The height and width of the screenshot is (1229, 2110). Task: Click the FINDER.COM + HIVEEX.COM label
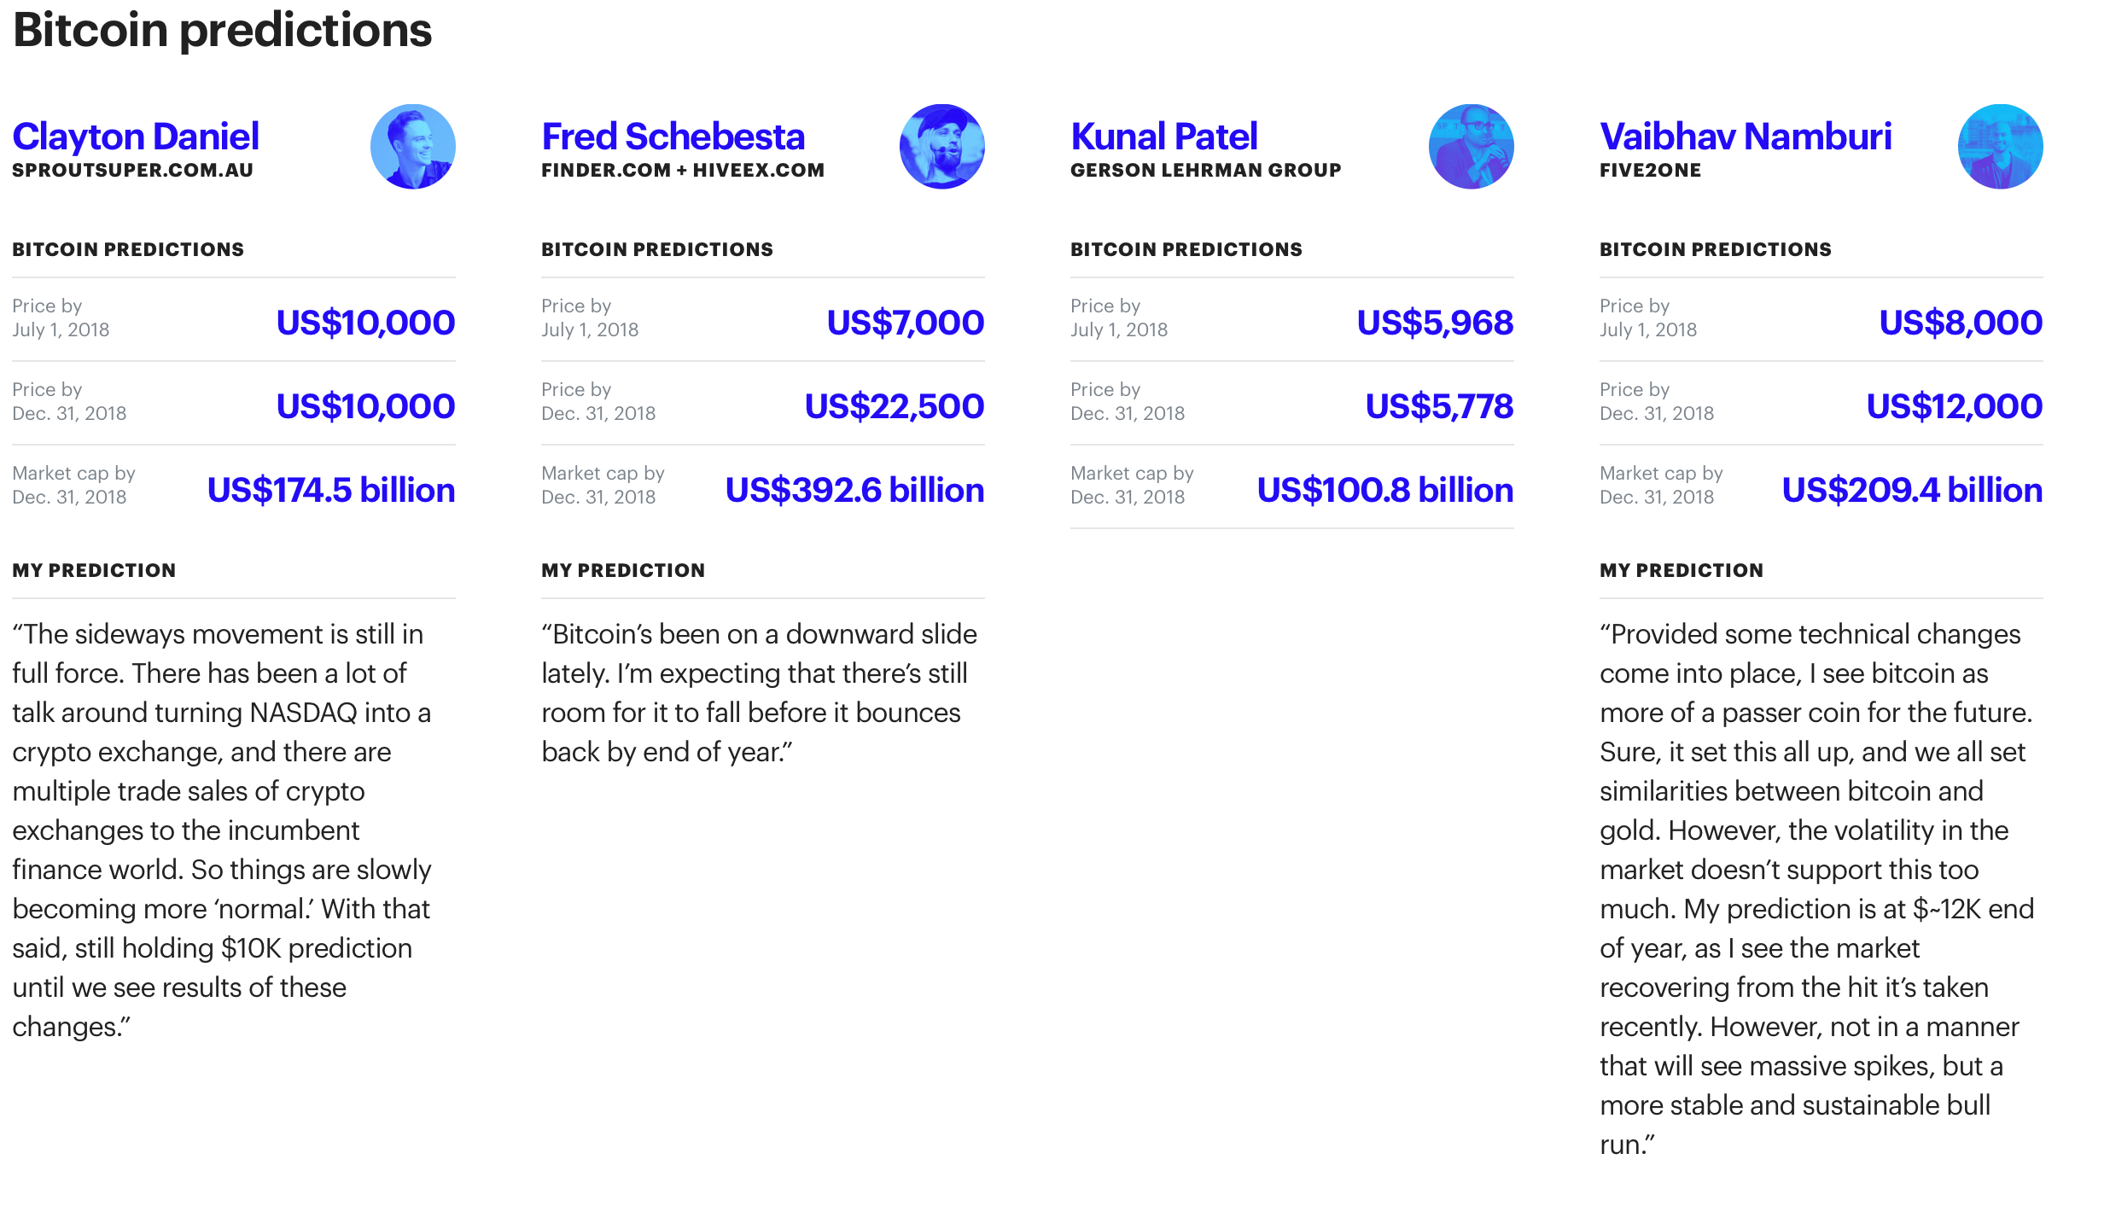pyautogui.click(x=682, y=170)
